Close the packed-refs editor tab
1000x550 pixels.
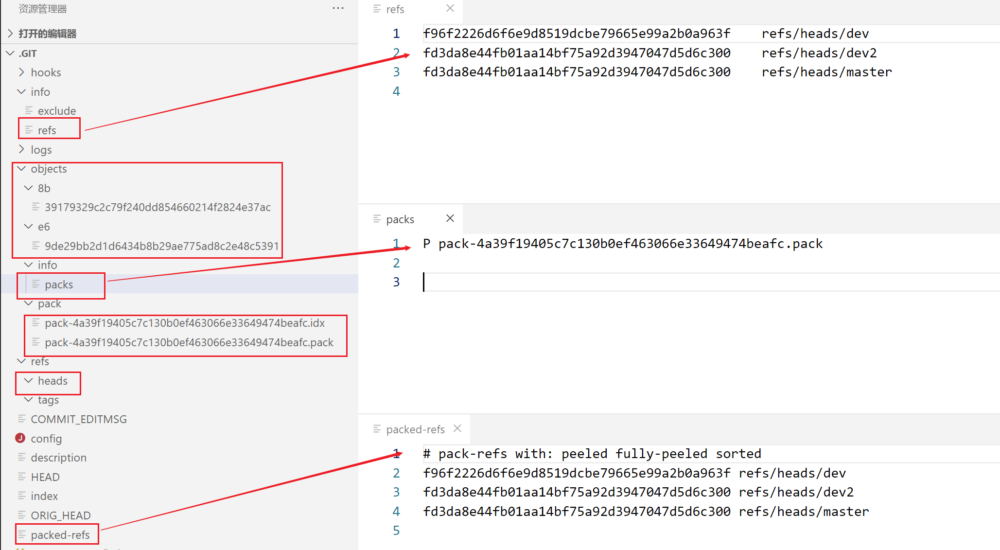tap(457, 428)
